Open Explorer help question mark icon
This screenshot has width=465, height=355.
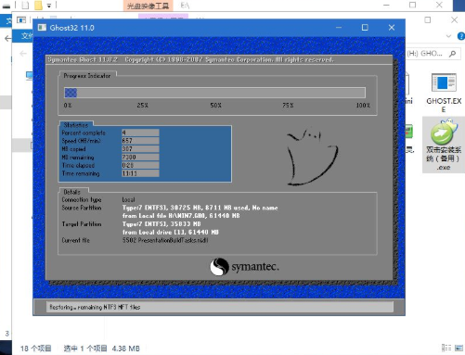(x=461, y=36)
